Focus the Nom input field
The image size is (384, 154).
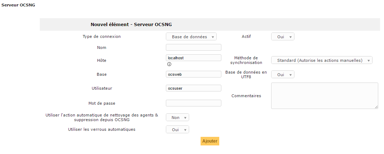193,48
